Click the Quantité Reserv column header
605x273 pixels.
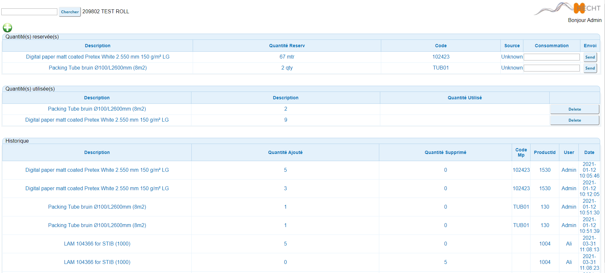(287, 46)
